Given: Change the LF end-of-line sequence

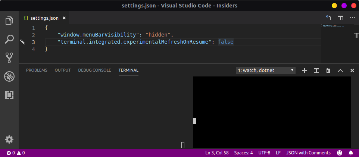Looking at the screenshot, I should (x=278, y=153).
